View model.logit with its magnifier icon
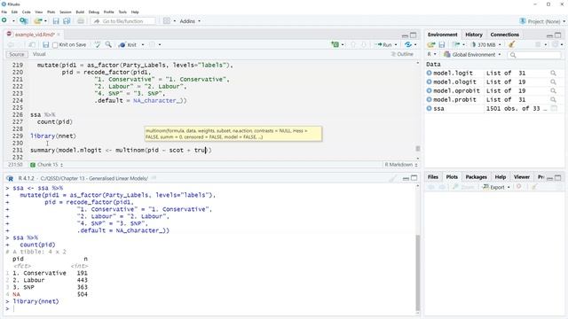This screenshot has width=568, height=319. [x=553, y=73]
